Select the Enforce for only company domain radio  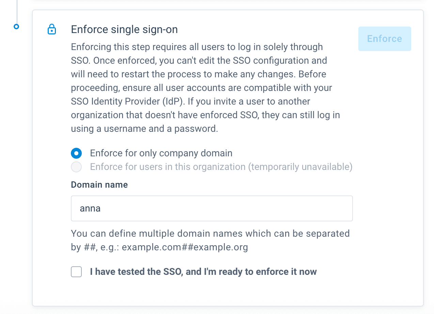click(76, 153)
